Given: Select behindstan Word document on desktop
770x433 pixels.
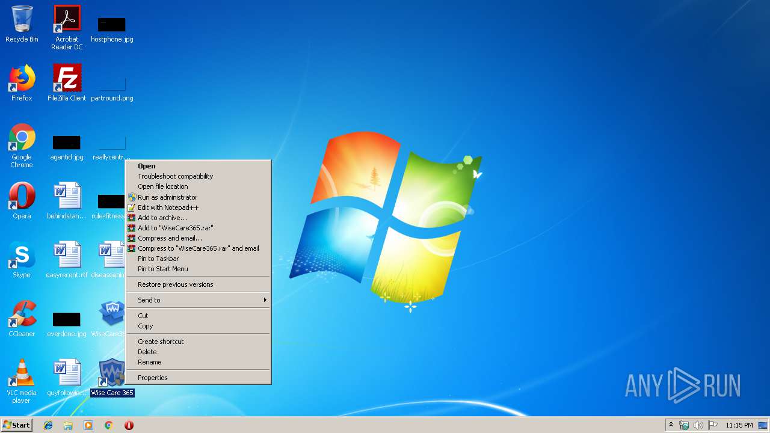Looking at the screenshot, I should click(67, 201).
